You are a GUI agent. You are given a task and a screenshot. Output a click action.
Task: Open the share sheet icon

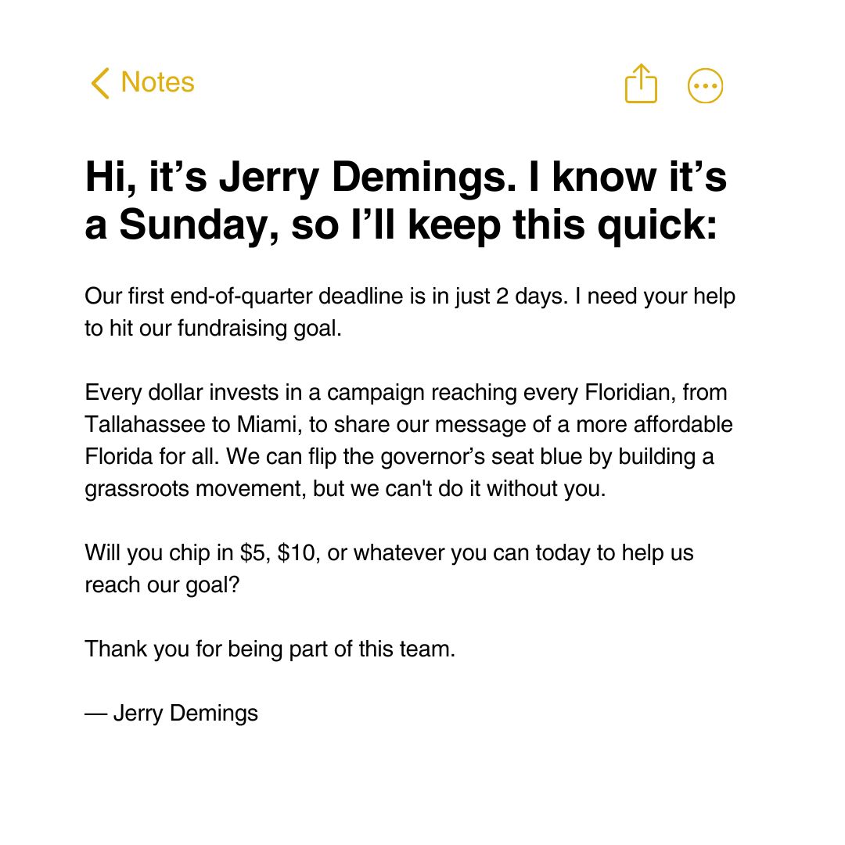click(x=641, y=83)
